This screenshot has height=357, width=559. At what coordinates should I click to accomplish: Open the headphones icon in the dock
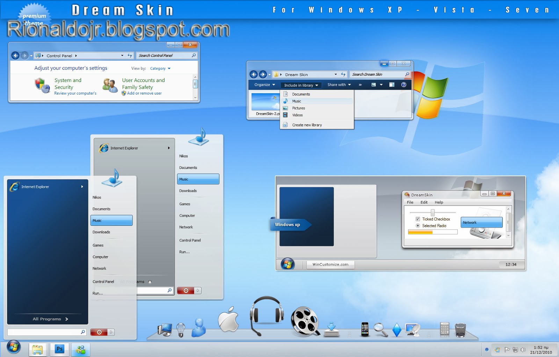pos(267,313)
